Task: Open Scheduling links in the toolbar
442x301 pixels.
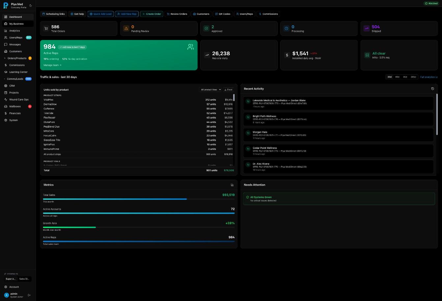Action: 53,14
